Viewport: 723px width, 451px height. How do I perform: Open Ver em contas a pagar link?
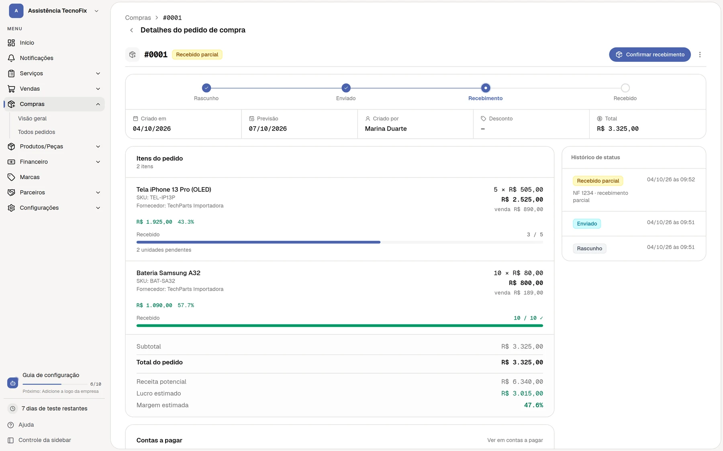click(x=515, y=440)
